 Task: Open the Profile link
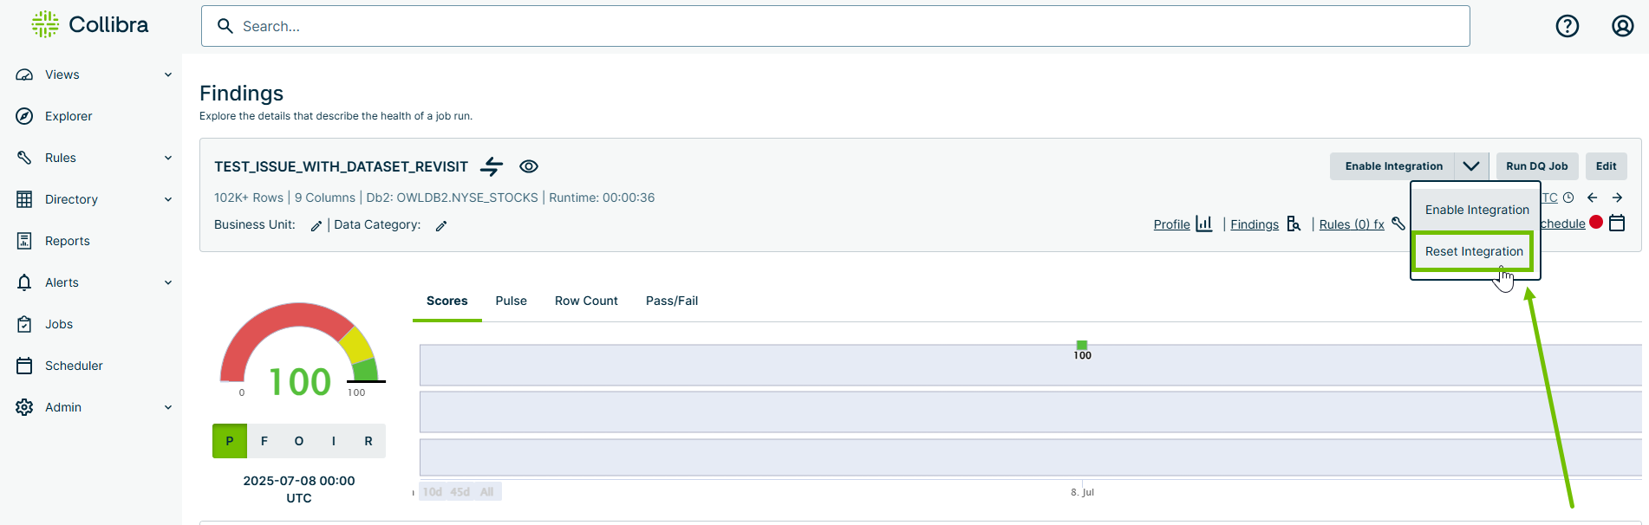pyautogui.click(x=1171, y=224)
